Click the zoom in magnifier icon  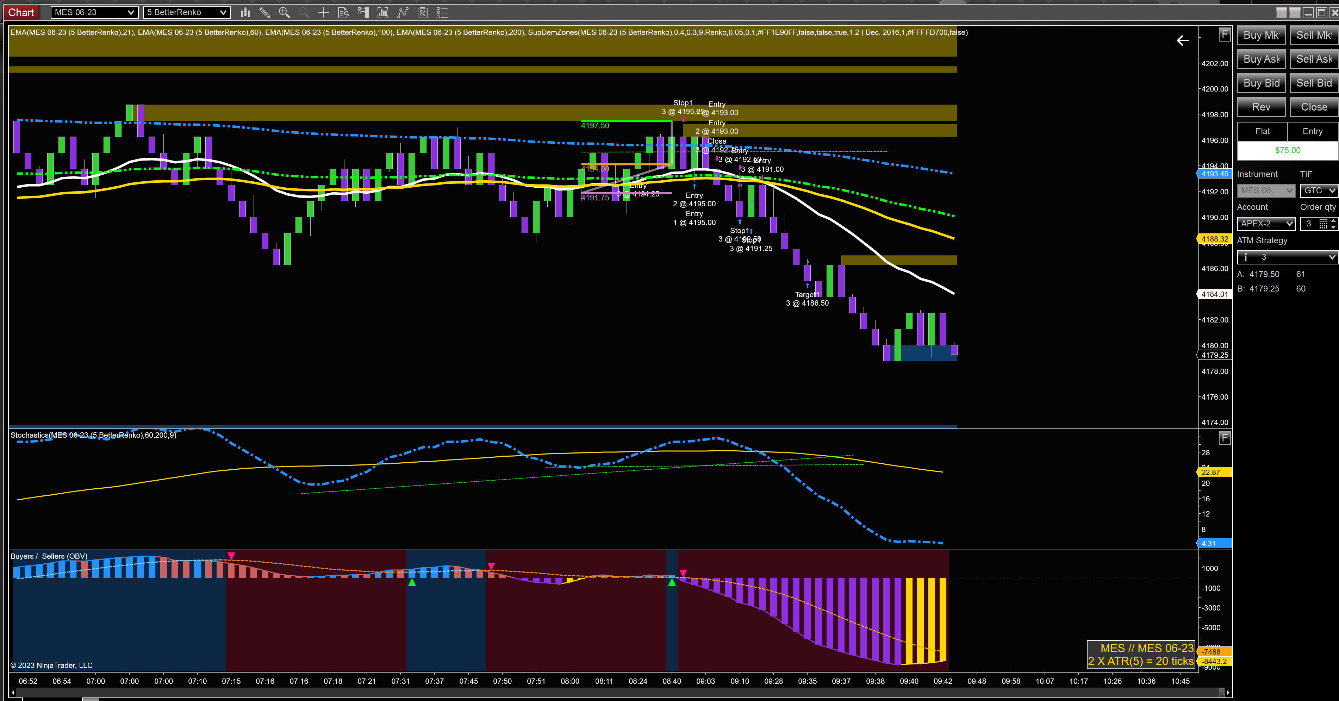pos(284,12)
